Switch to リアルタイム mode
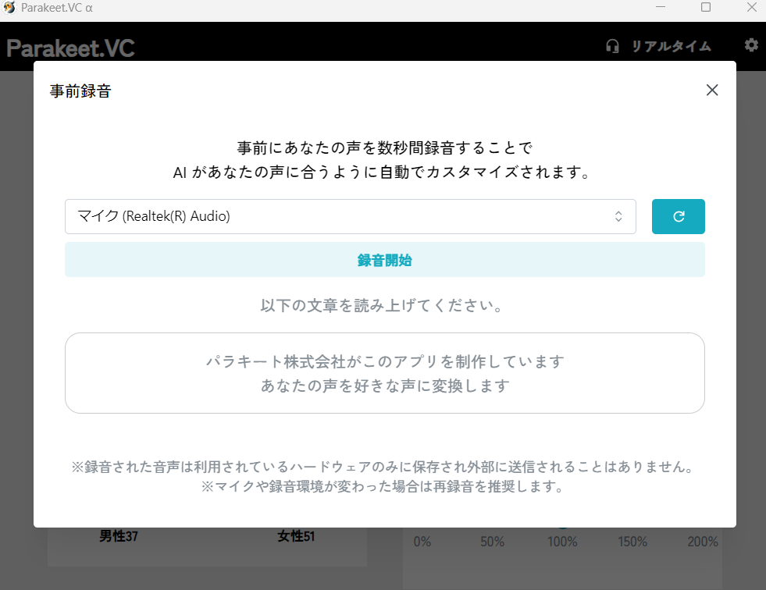The image size is (766, 590). point(672,46)
